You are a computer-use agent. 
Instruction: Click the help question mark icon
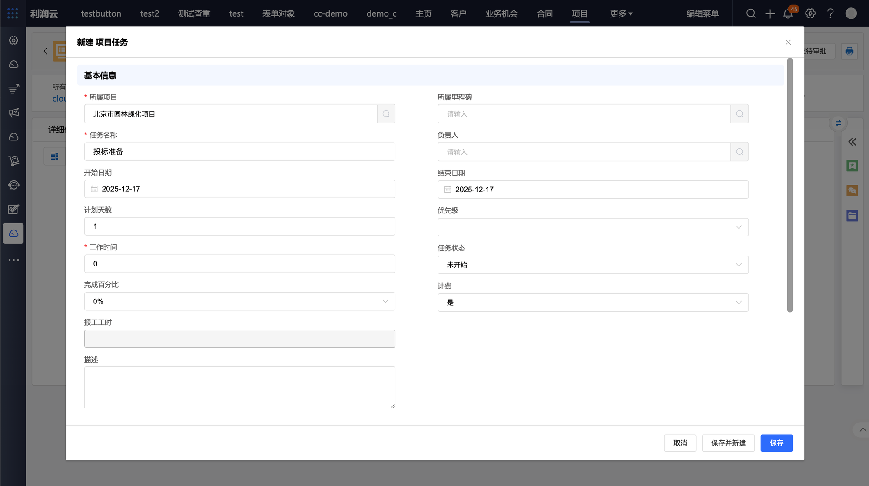(x=830, y=13)
